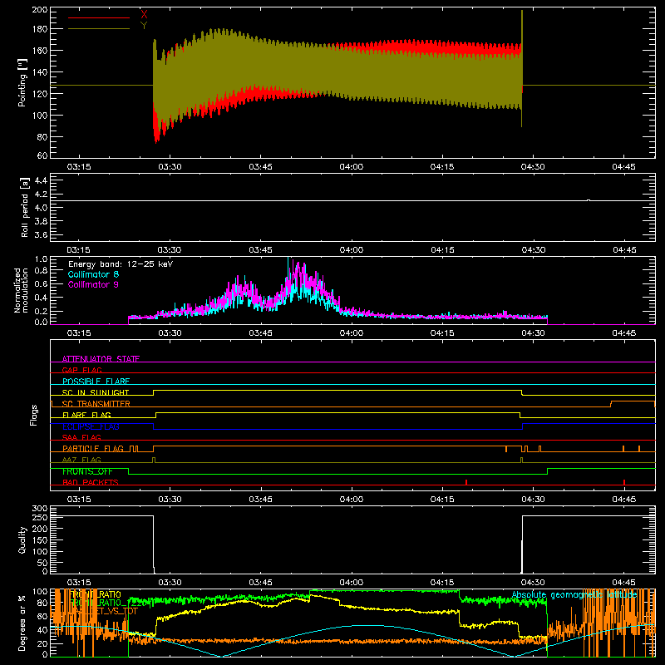Click 03:45 tick under the Flags plot
This screenshot has width=665, height=665.
point(261,500)
